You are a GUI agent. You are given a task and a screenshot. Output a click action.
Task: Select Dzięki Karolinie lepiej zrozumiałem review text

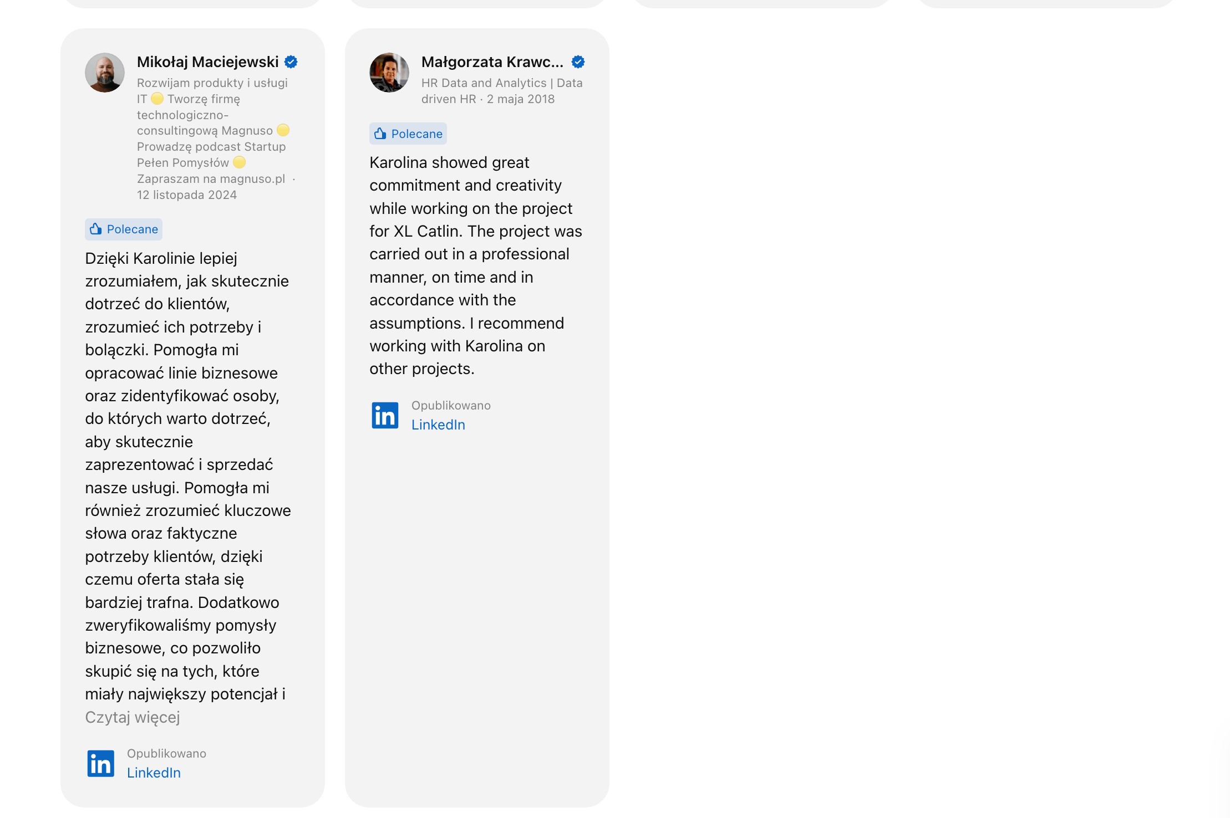click(189, 476)
